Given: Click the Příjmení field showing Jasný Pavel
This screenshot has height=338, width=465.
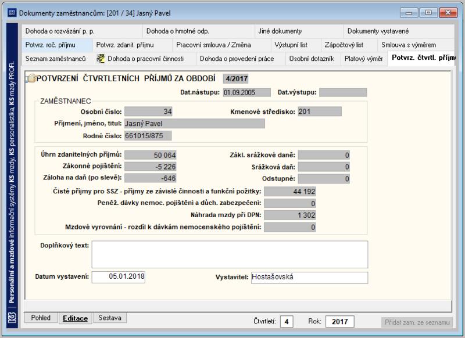Looking at the screenshot, I should coord(195,124).
